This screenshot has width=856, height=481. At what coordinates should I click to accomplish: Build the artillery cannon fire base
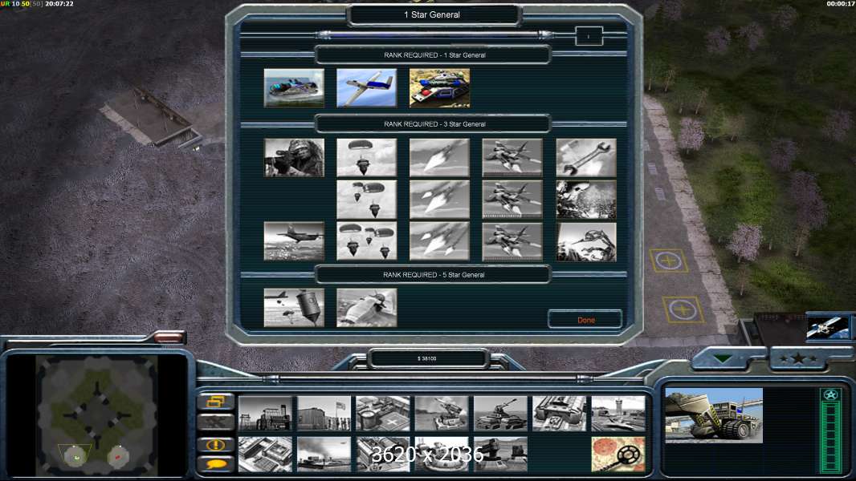click(x=500, y=413)
